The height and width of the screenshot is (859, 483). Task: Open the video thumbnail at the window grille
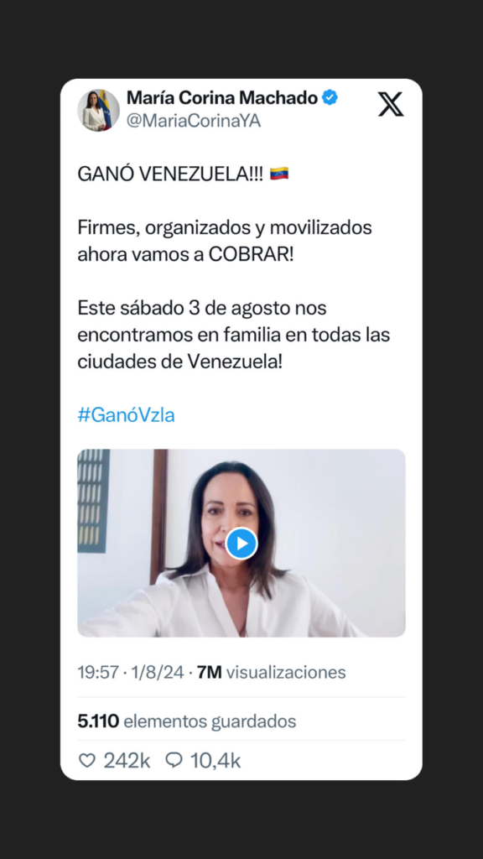94,501
